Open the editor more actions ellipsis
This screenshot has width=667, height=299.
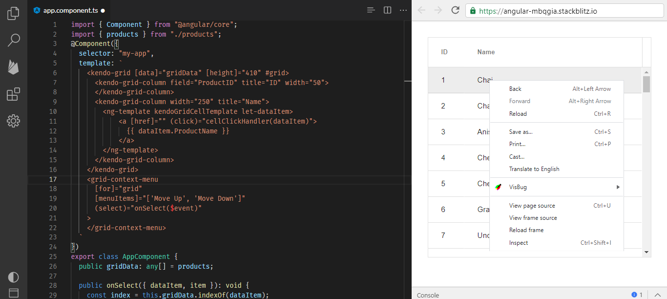(403, 10)
